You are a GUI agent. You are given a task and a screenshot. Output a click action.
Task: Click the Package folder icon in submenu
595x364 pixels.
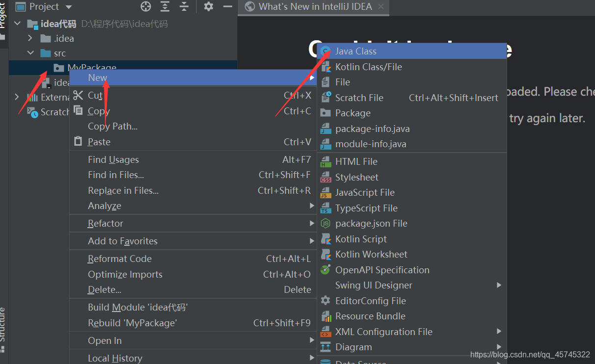coord(325,113)
